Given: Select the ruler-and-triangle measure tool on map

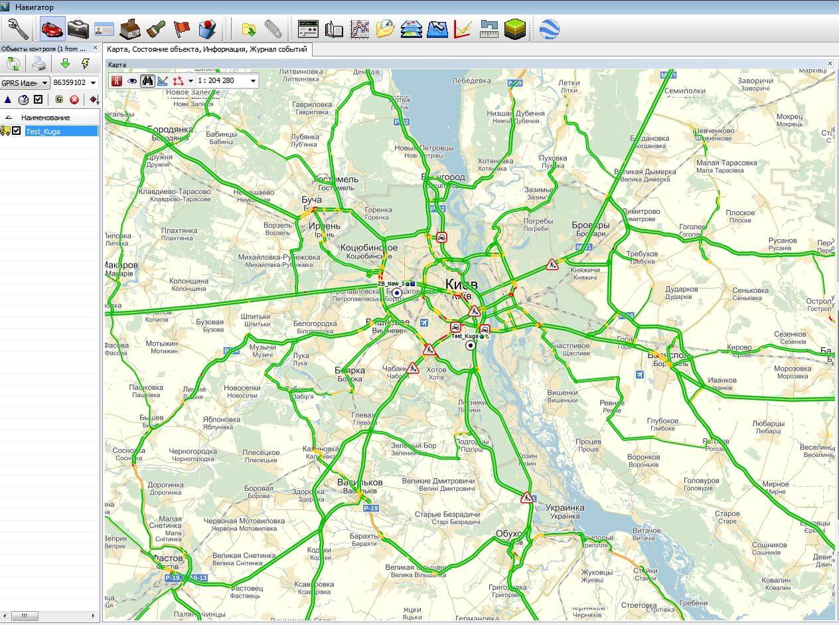Looking at the screenshot, I should coord(163,81).
